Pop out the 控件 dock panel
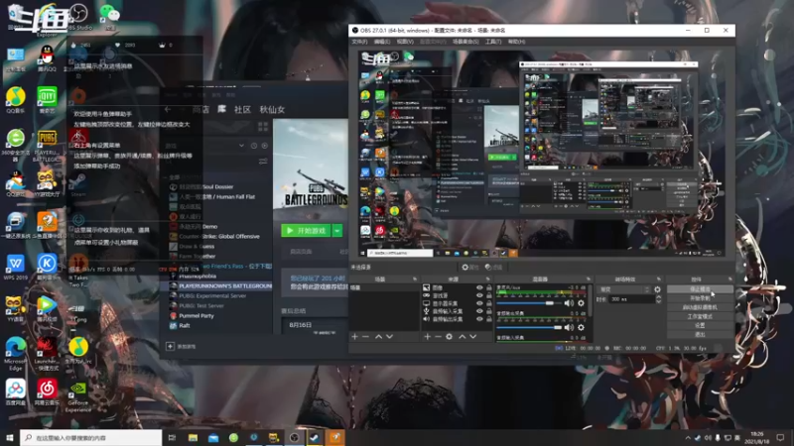The image size is (794, 446). coord(730,279)
